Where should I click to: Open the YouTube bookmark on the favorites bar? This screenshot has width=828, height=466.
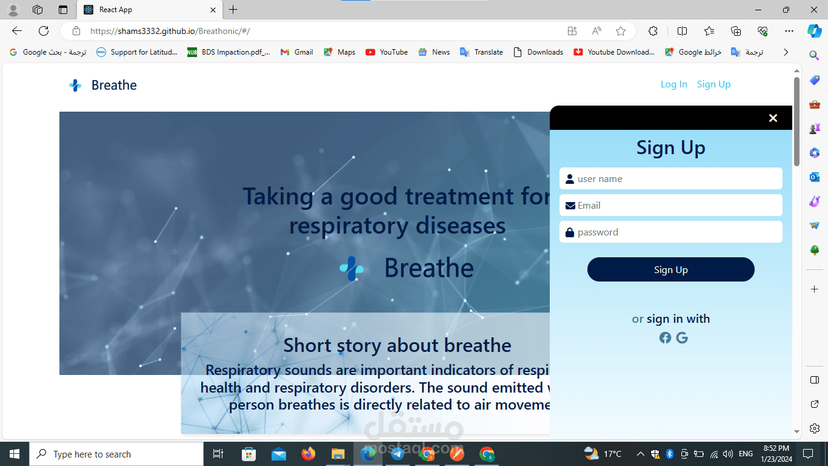coord(386,52)
